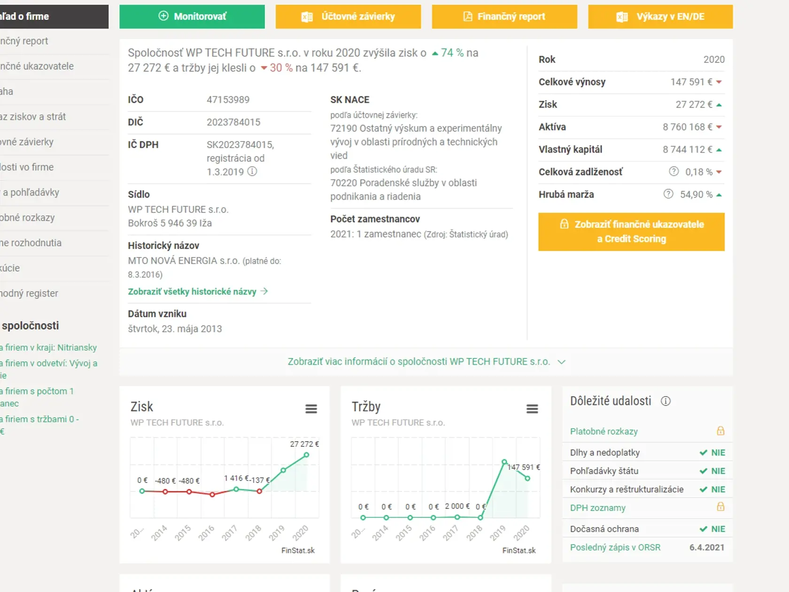This screenshot has height=592, width=789.
Task: Open firms in odvetví Vývoj link
Action: click(49, 369)
